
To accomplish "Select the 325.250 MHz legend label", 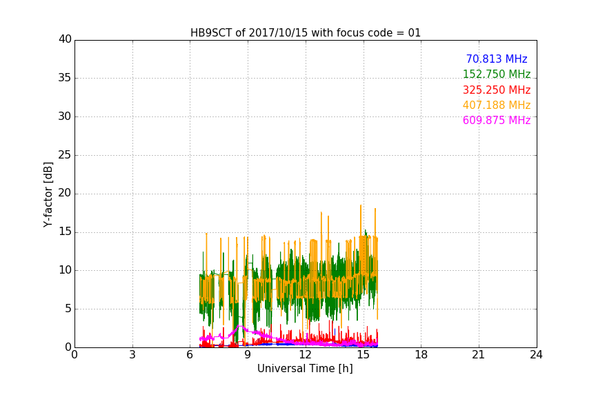I will pyautogui.click(x=497, y=90).
